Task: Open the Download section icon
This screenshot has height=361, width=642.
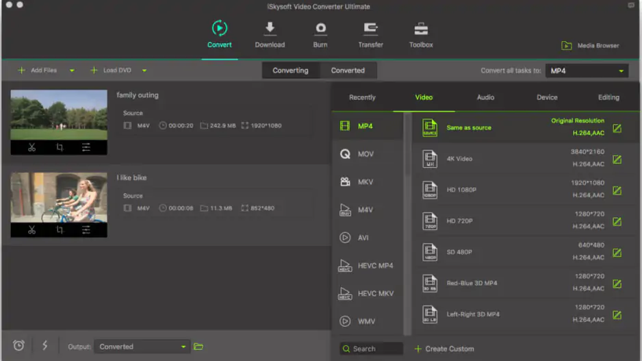Action: [x=270, y=28]
